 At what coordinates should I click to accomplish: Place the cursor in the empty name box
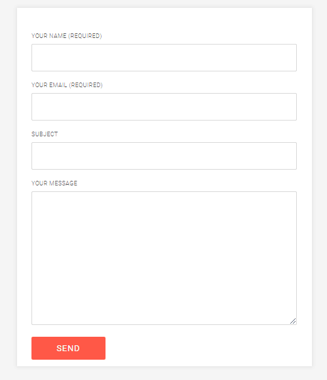click(164, 58)
